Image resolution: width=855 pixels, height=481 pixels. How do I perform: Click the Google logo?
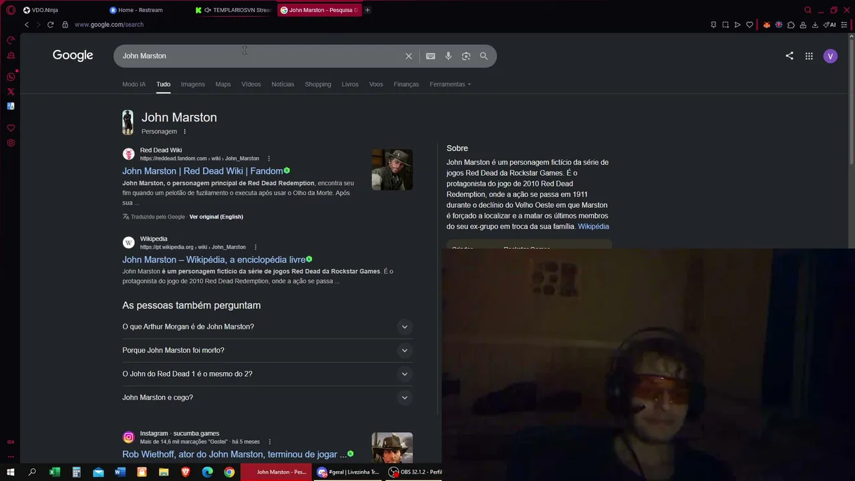(73, 55)
